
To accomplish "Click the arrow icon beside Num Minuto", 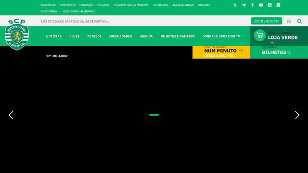I will point(241,51).
